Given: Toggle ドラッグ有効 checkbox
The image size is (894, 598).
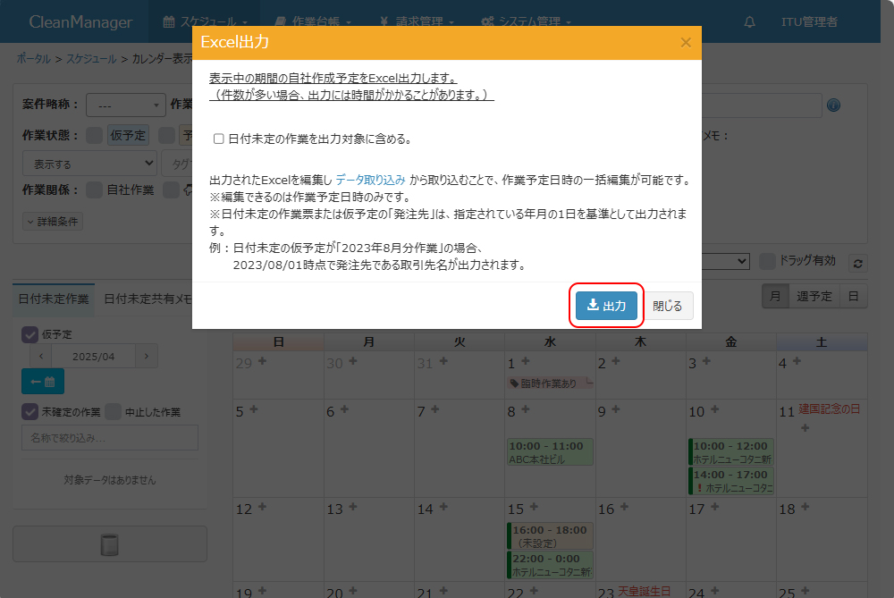Looking at the screenshot, I should pyautogui.click(x=767, y=261).
